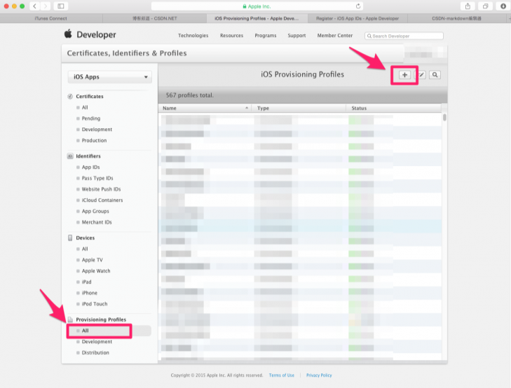Go forward with the Safari forward arrow
The width and height of the screenshot is (511, 388).
click(x=46, y=6)
